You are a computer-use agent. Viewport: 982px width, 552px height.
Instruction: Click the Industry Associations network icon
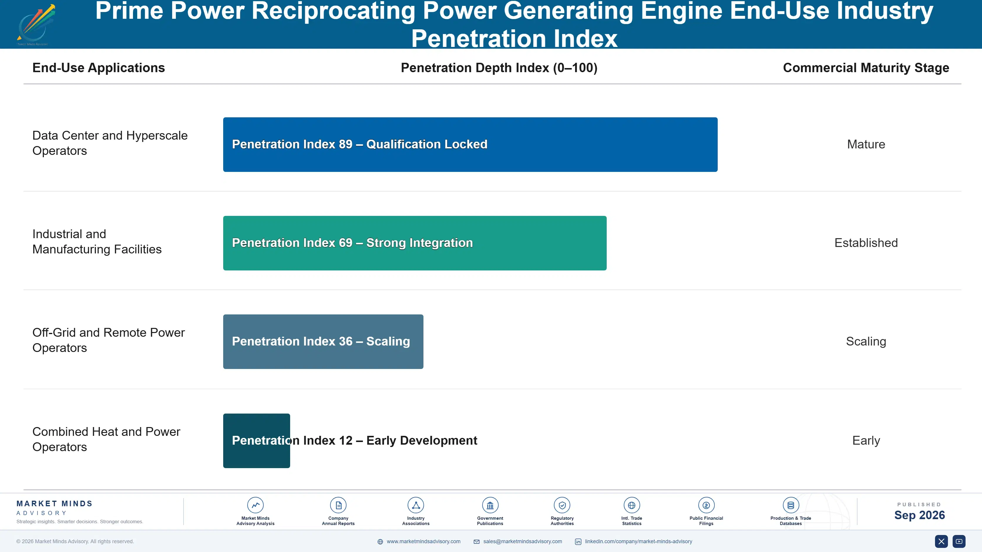[416, 505]
